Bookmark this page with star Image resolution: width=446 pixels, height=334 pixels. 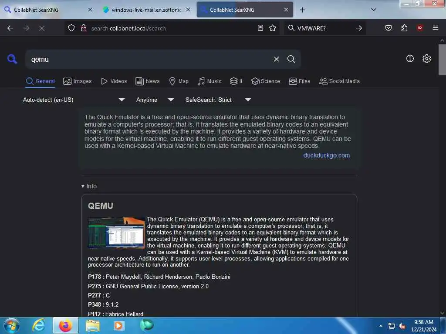273,28
